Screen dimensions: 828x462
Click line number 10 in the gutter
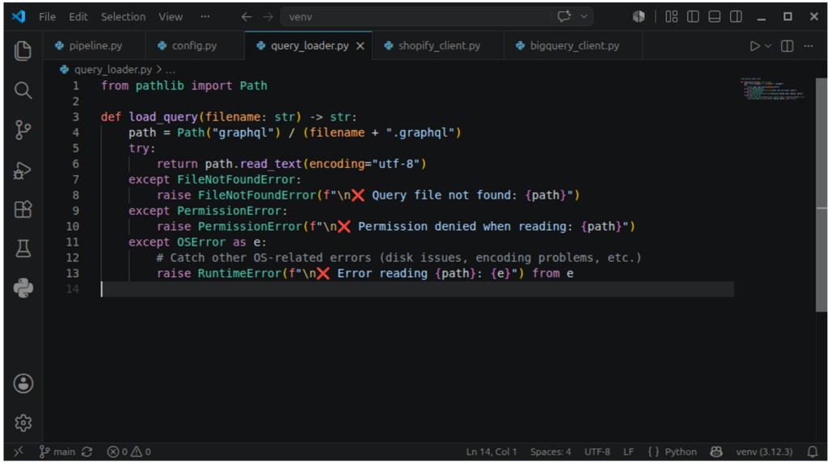[x=73, y=227]
